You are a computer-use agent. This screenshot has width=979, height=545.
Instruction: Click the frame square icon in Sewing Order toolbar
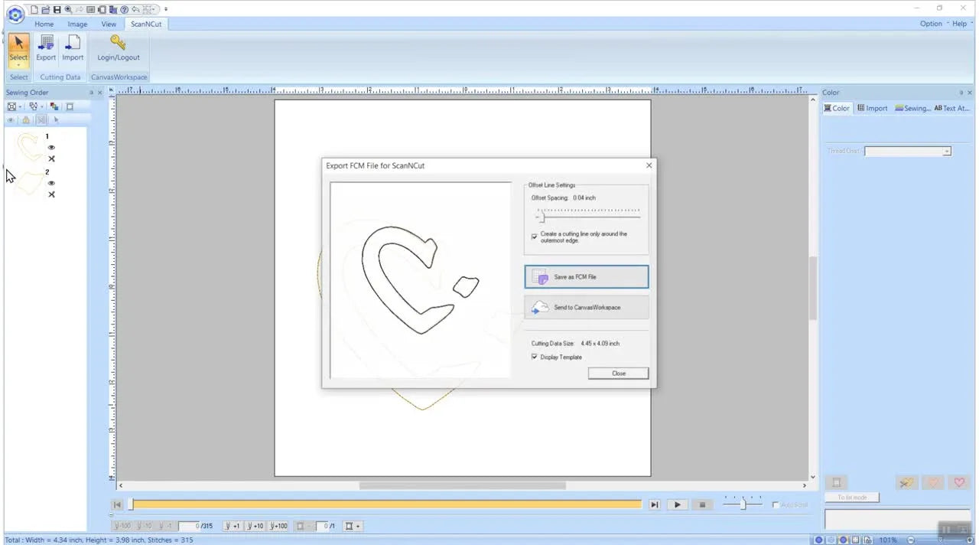pyautogui.click(x=70, y=106)
